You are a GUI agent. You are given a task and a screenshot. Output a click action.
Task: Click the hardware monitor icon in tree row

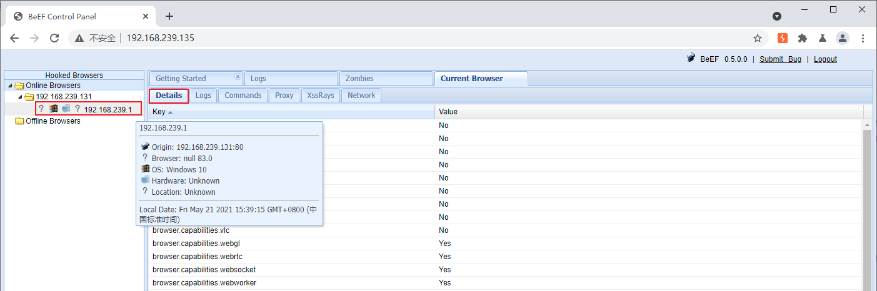pyautogui.click(x=66, y=109)
